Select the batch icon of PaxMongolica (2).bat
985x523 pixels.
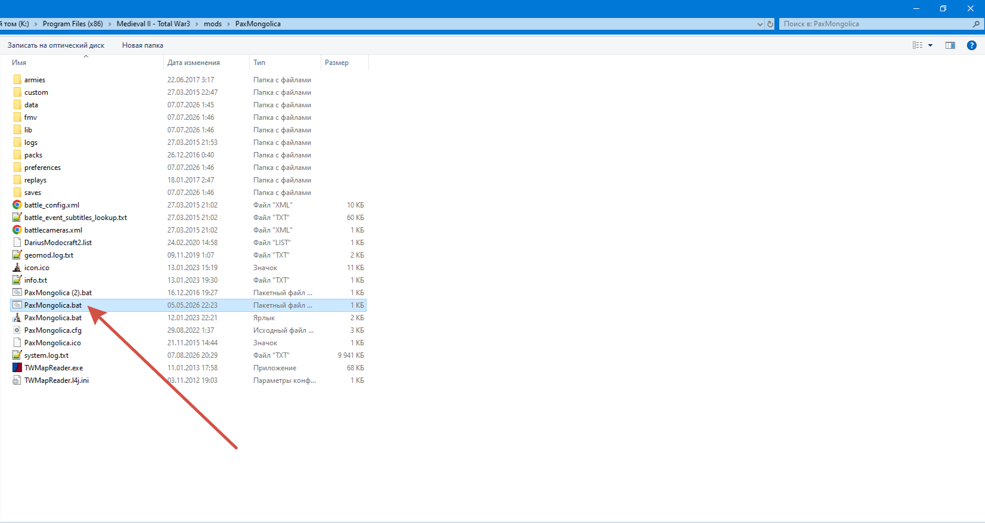coord(17,293)
